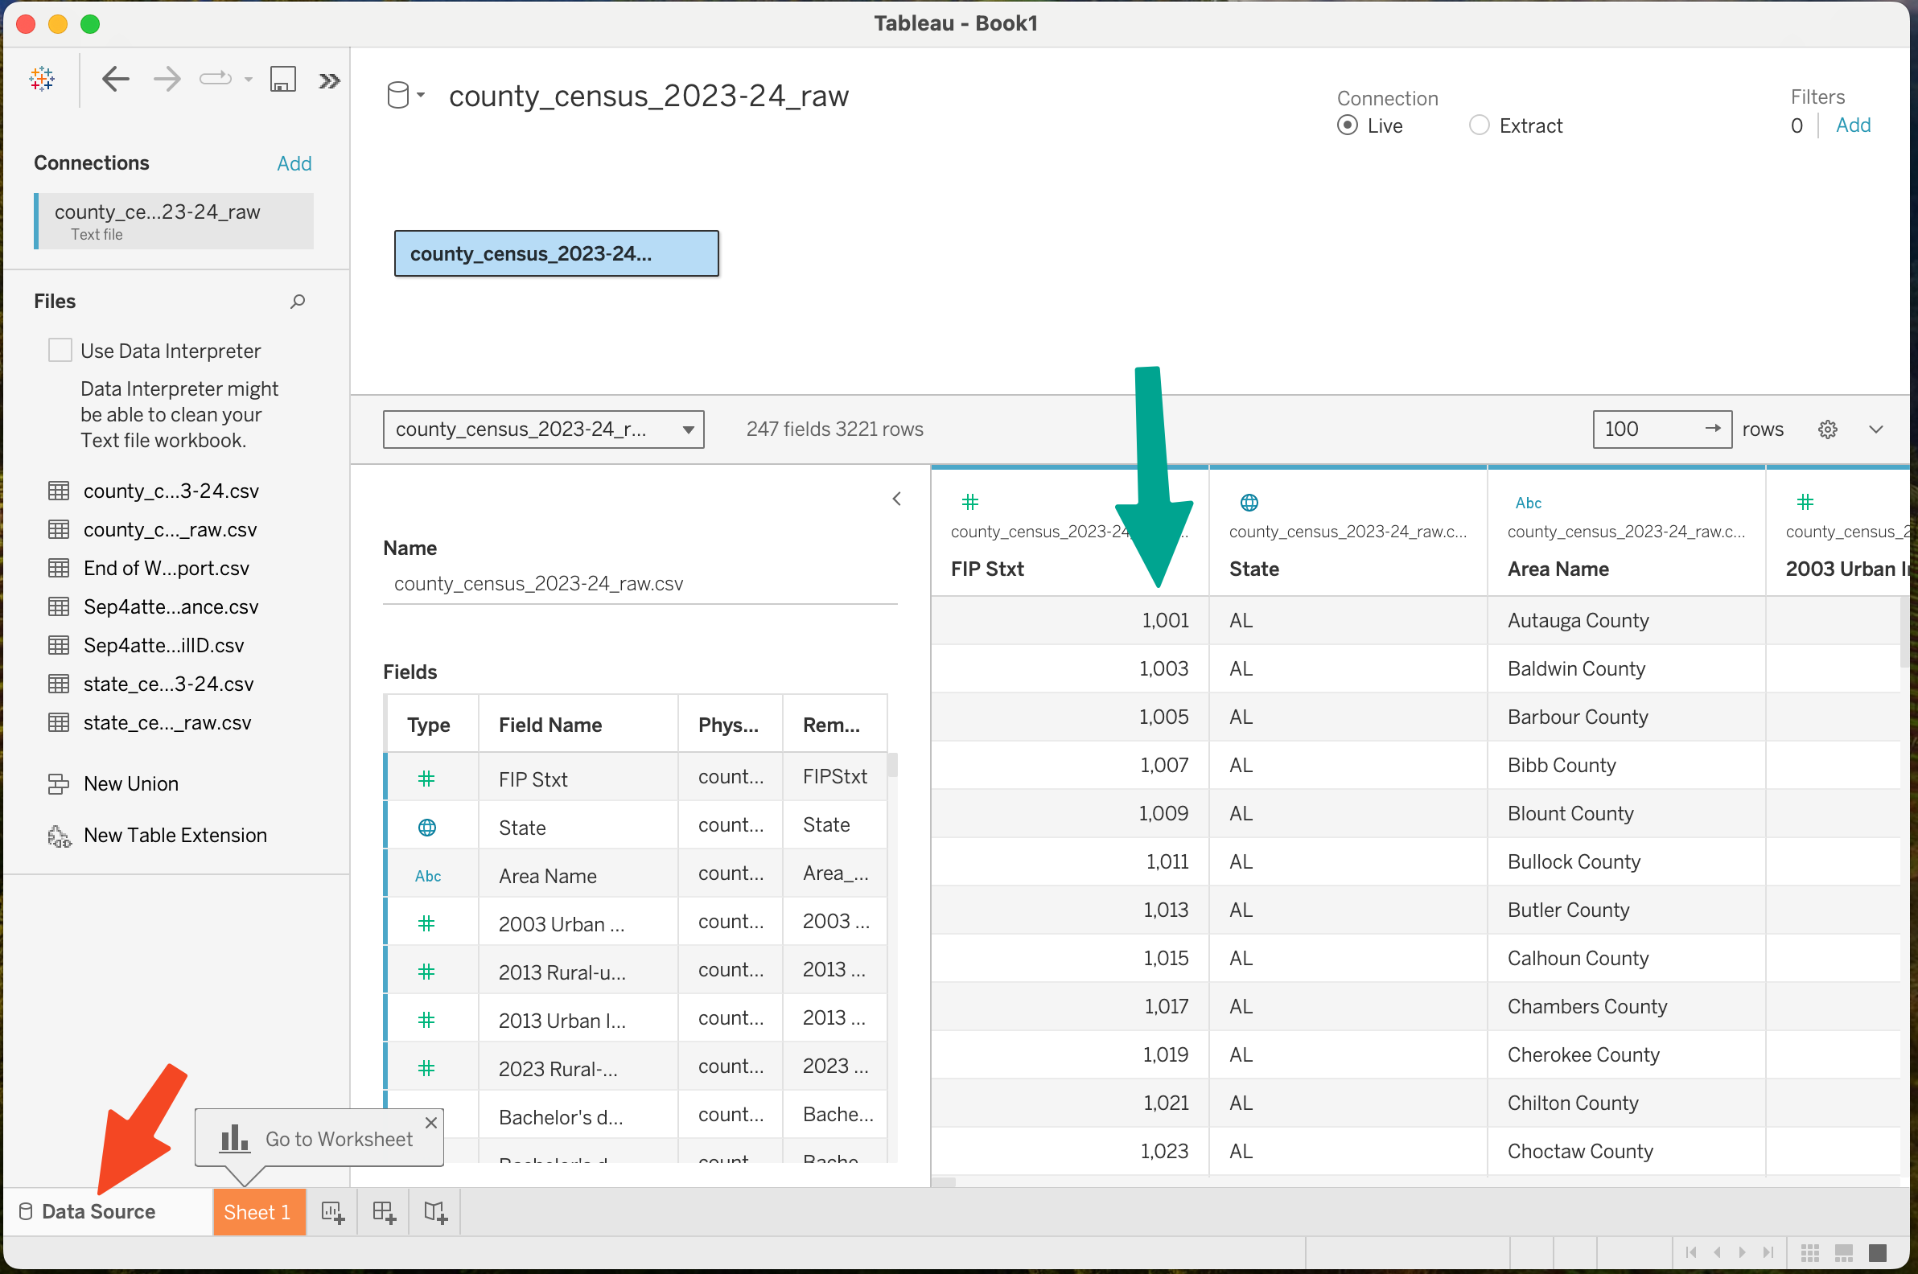Select the county_ce...23-24_raw connection

pyautogui.click(x=174, y=221)
